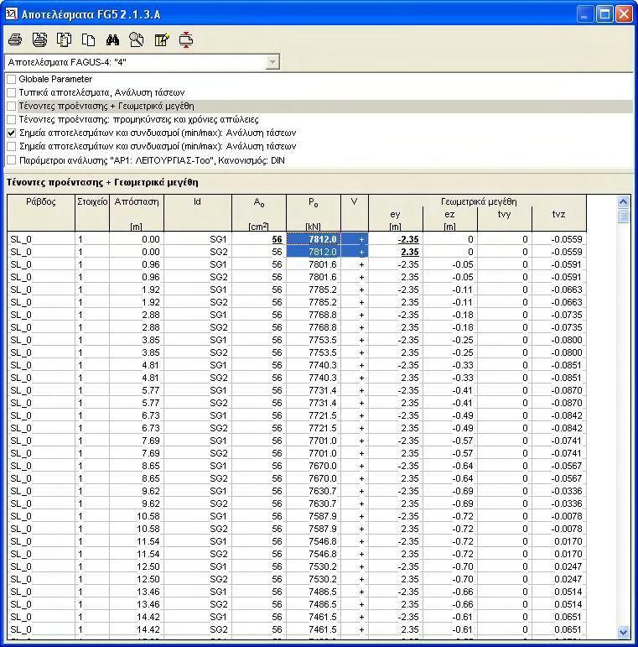Click the table scrollbar thumb
This screenshot has height=647, width=638.
point(623,216)
